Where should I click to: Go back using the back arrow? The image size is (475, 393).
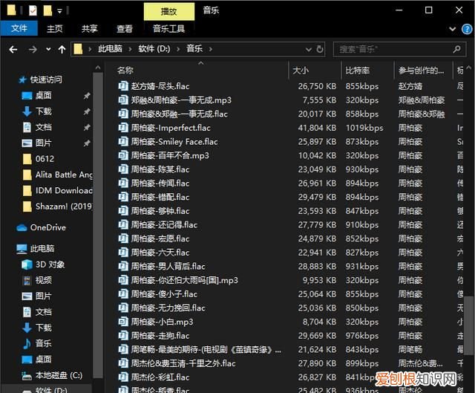13,49
